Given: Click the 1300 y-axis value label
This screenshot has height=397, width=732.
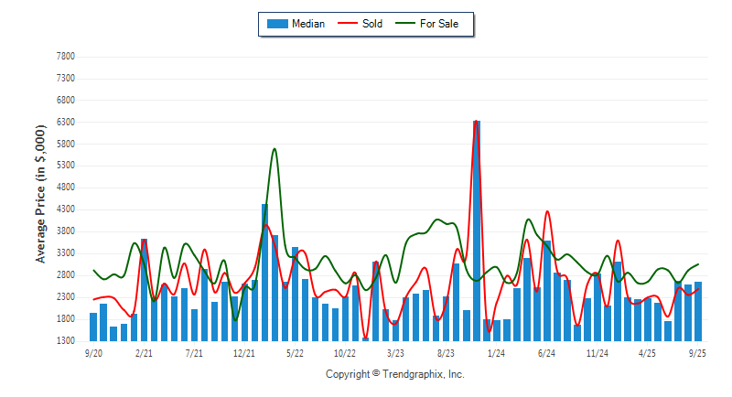Looking at the screenshot, I should coord(64,341).
